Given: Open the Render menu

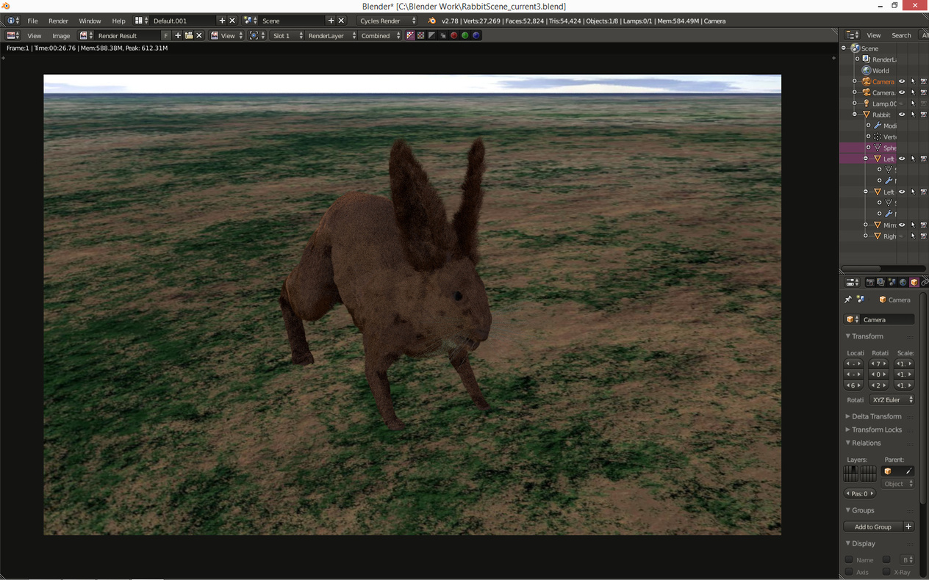Looking at the screenshot, I should pyautogui.click(x=58, y=21).
